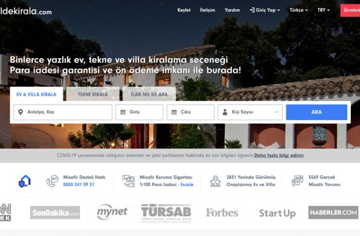Open the Giriş Yap dropdown
Viewport: 360px width, 236px height.
pos(264,10)
